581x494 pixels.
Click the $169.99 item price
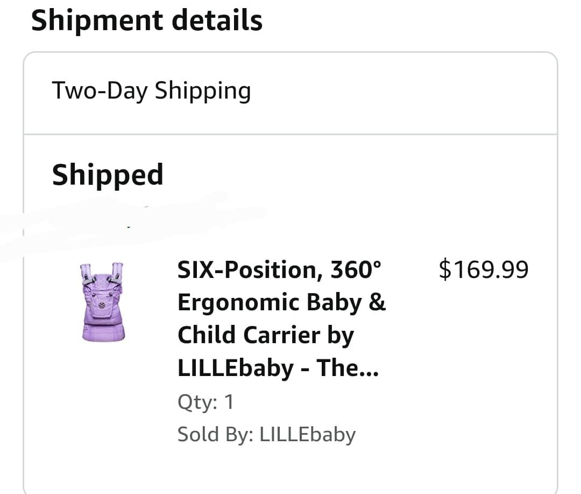pos(483,269)
